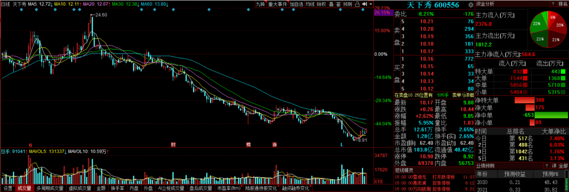This screenshot has height=192, width=569.
Task: Open 重大事件 from the chart toolbar
Action: [278, 4]
